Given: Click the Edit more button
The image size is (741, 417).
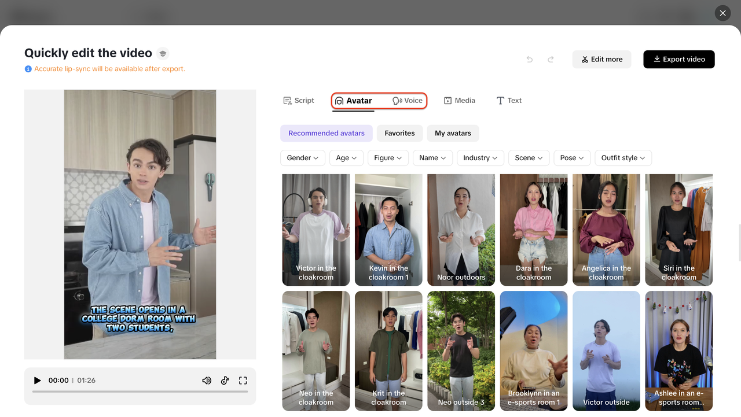Looking at the screenshot, I should (602, 59).
